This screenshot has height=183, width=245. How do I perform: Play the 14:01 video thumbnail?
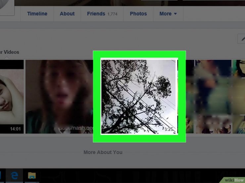(x=12, y=97)
